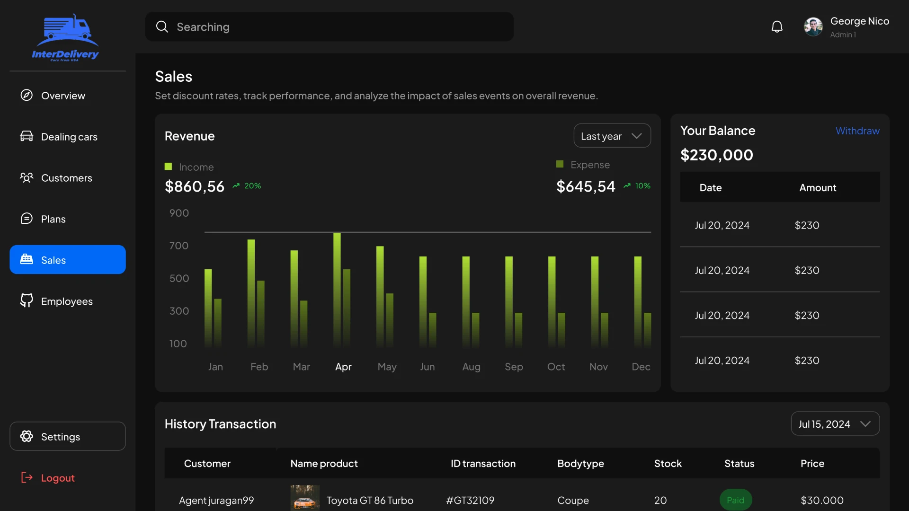Click the Withdraw link
Image resolution: width=909 pixels, height=511 pixels.
(x=857, y=131)
